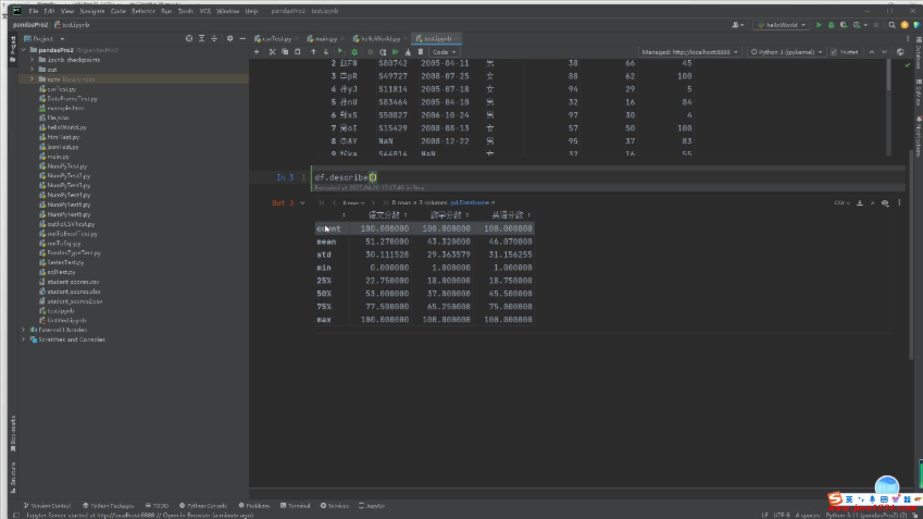Run all cells with double-arrow icon
This screenshot has height=519, width=923.
pyautogui.click(x=395, y=52)
